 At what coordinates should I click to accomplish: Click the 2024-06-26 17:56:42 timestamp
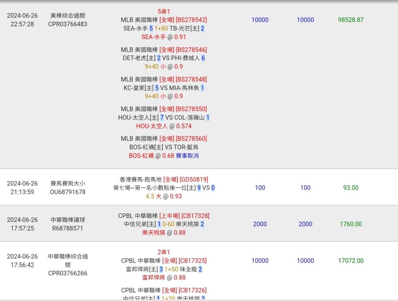point(22,261)
